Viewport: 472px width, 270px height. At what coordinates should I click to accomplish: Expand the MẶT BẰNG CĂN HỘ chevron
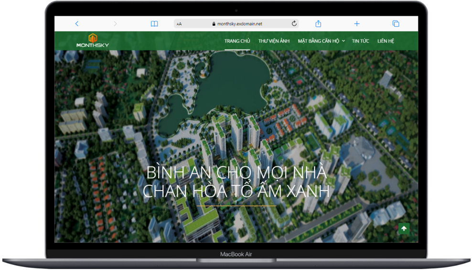(343, 41)
